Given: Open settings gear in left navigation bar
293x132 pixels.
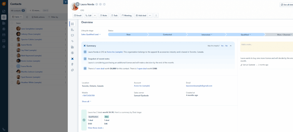Looking at the screenshot, I should coord(4,47).
